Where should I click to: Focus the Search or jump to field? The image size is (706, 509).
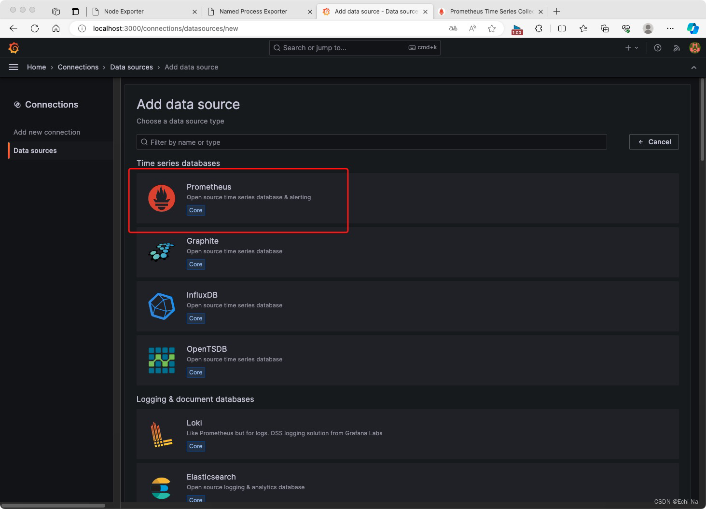pos(355,48)
